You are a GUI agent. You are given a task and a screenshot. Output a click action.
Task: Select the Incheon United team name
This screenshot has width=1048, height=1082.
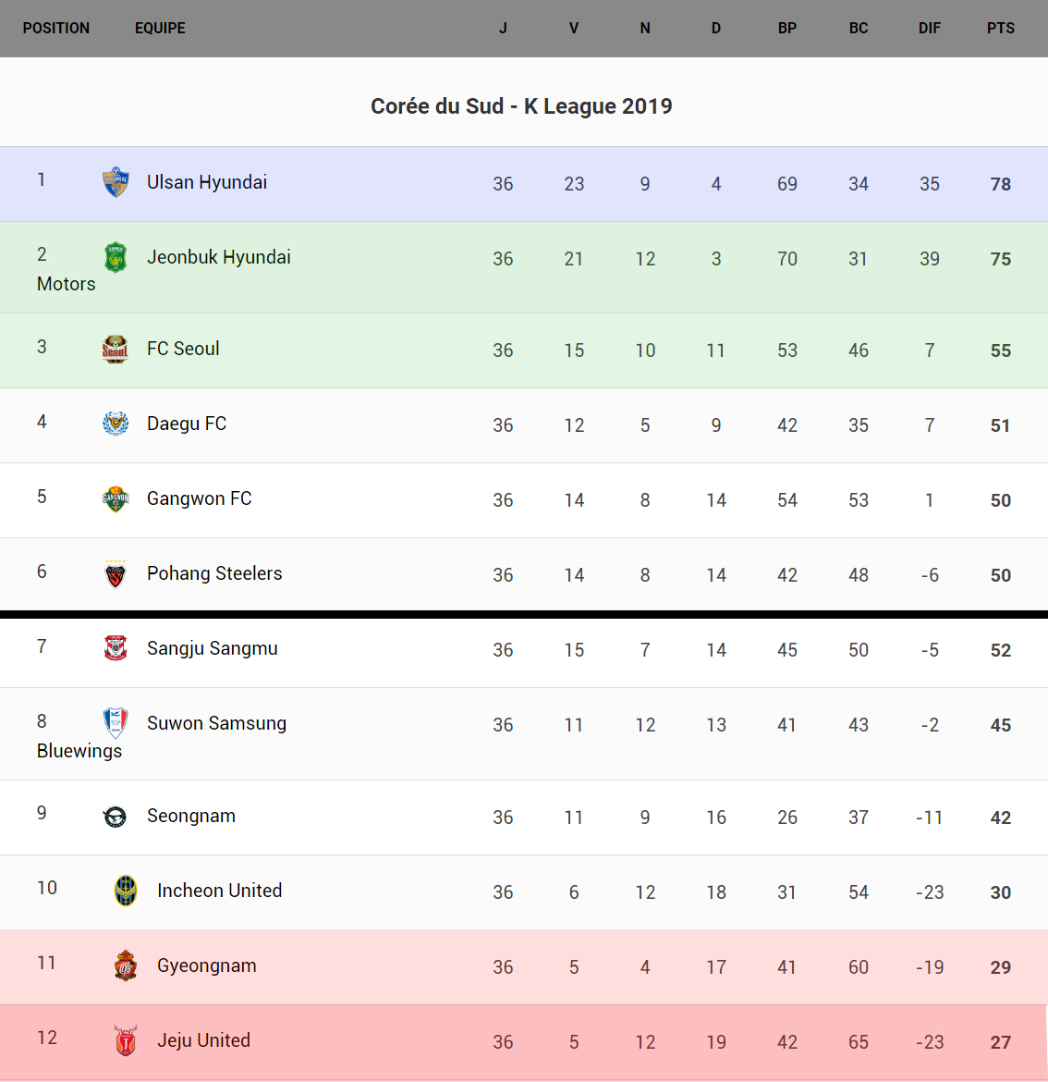tap(220, 891)
